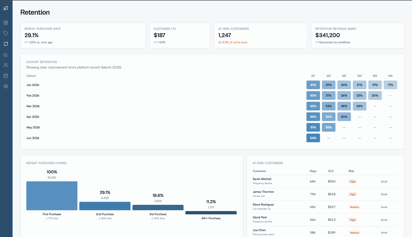
Task: Open the calendar section in the sidebar
Action: (6, 75)
